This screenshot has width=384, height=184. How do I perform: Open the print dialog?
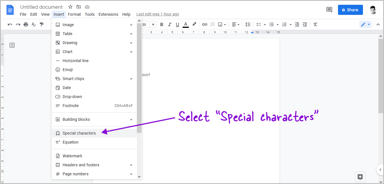[x=26, y=24]
